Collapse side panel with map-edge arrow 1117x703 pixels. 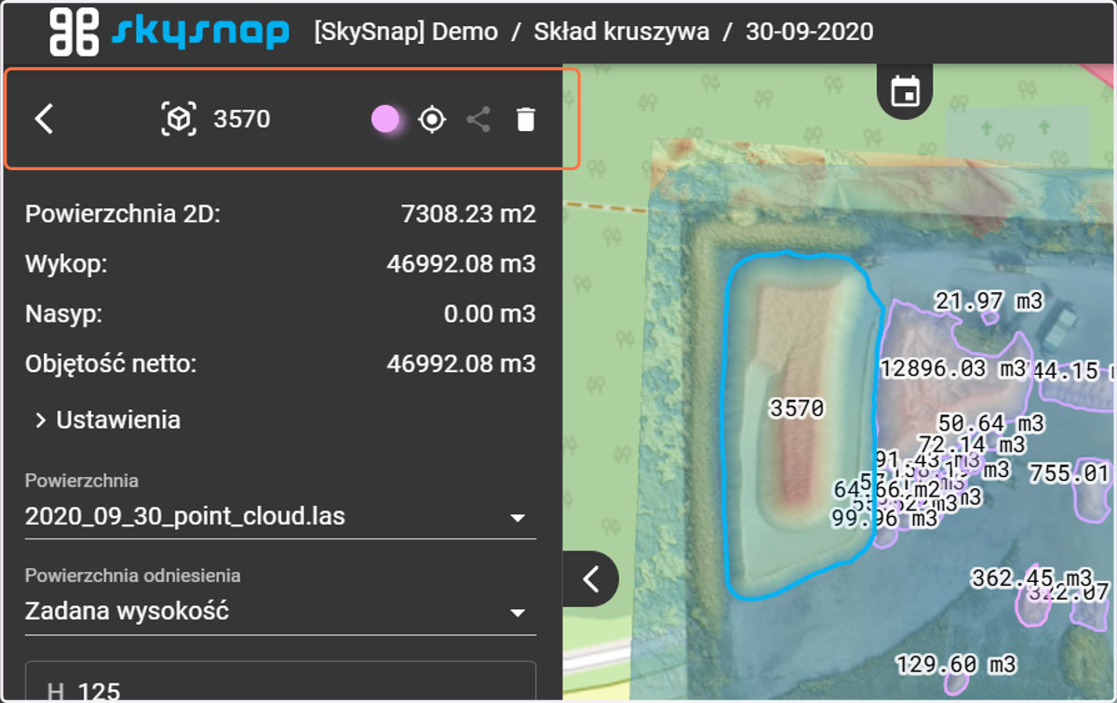coord(590,579)
